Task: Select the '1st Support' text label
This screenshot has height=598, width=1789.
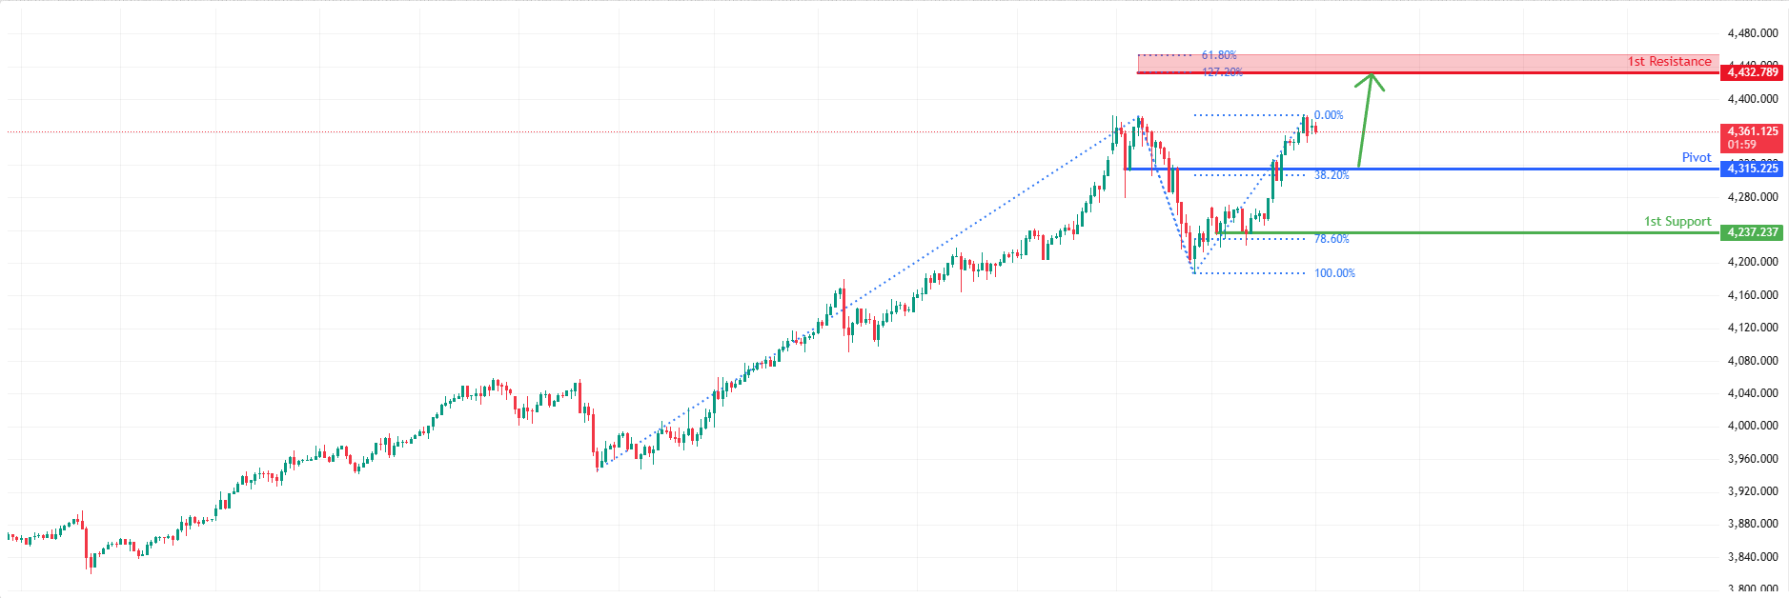Action: [1677, 221]
